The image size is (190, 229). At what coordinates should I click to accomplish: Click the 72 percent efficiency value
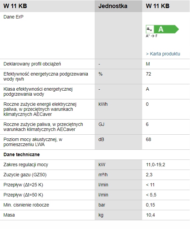pyautogui.click(x=149, y=74)
